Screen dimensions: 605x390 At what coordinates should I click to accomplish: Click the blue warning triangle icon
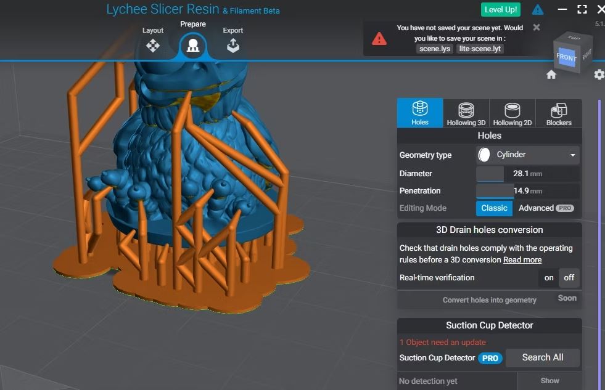pyautogui.click(x=538, y=10)
